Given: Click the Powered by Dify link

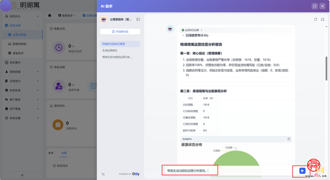Looking at the screenshot, I should click(129, 174).
